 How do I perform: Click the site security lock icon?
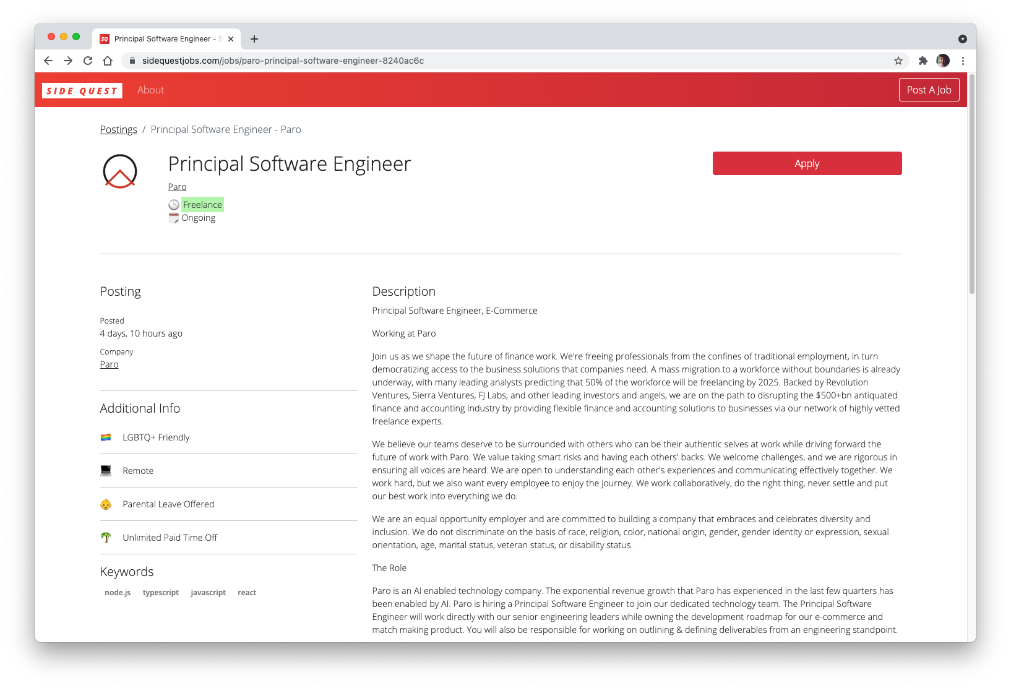[132, 61]
